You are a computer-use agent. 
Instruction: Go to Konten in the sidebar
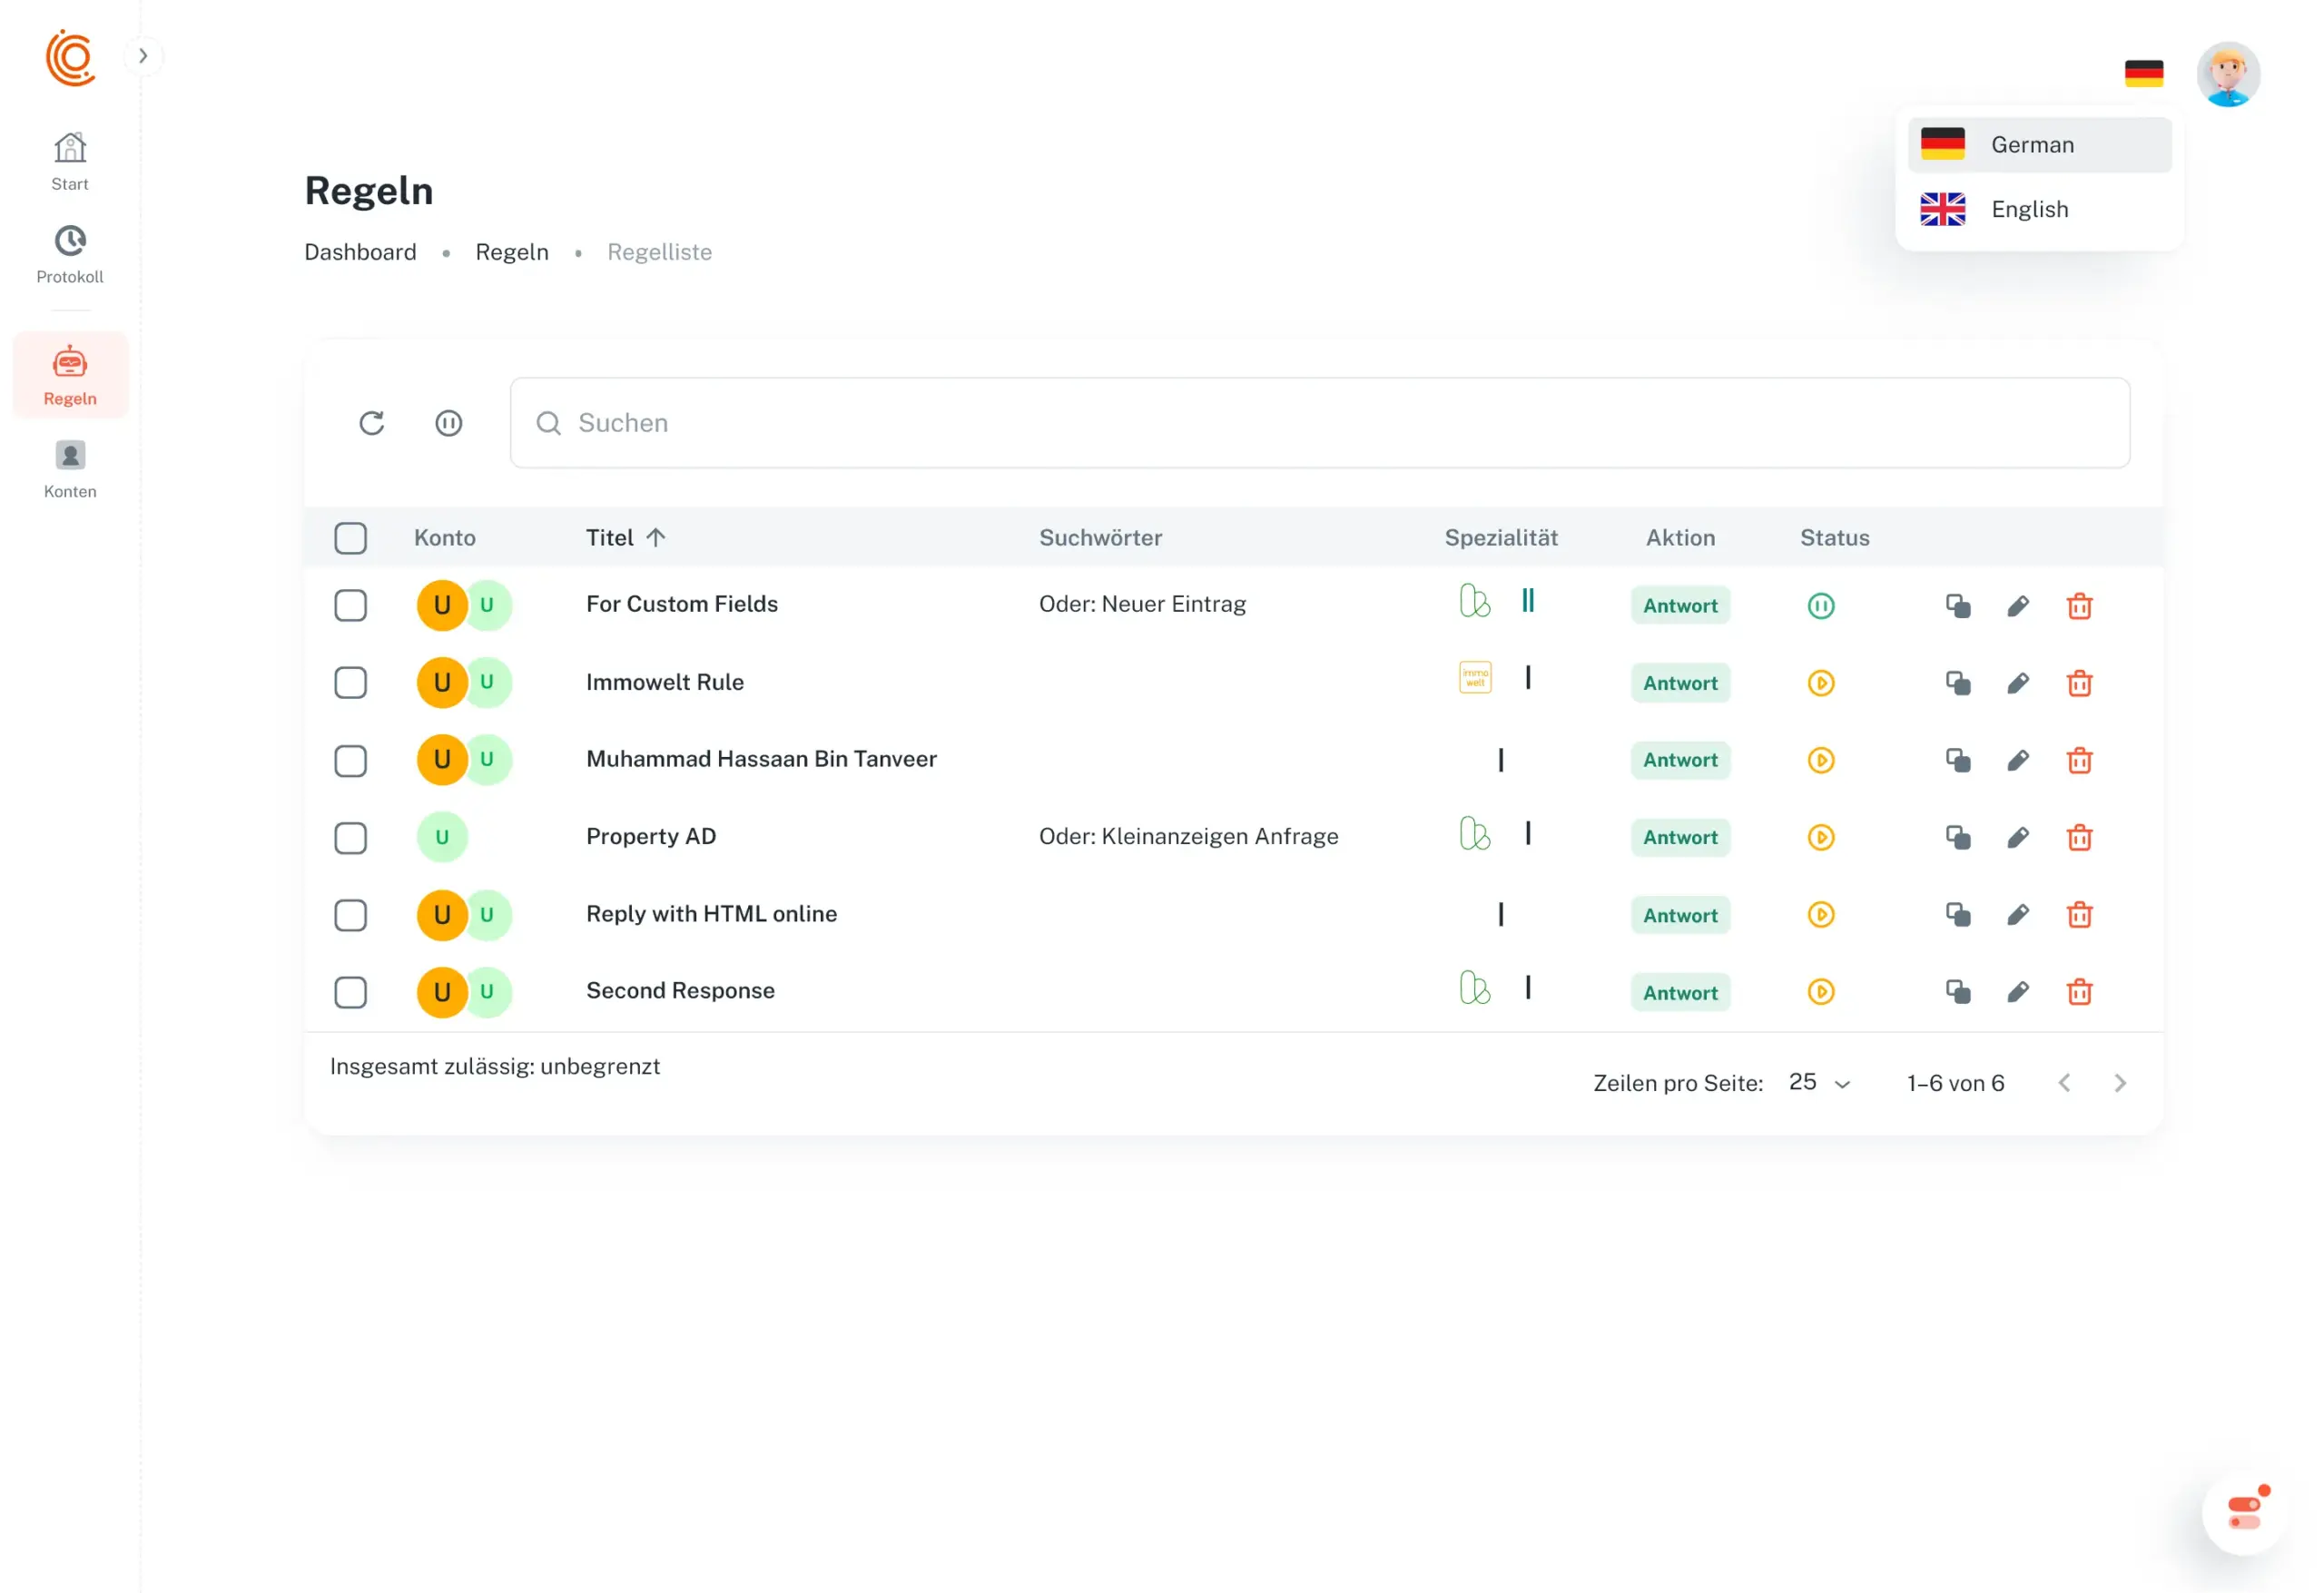point(70,470)
